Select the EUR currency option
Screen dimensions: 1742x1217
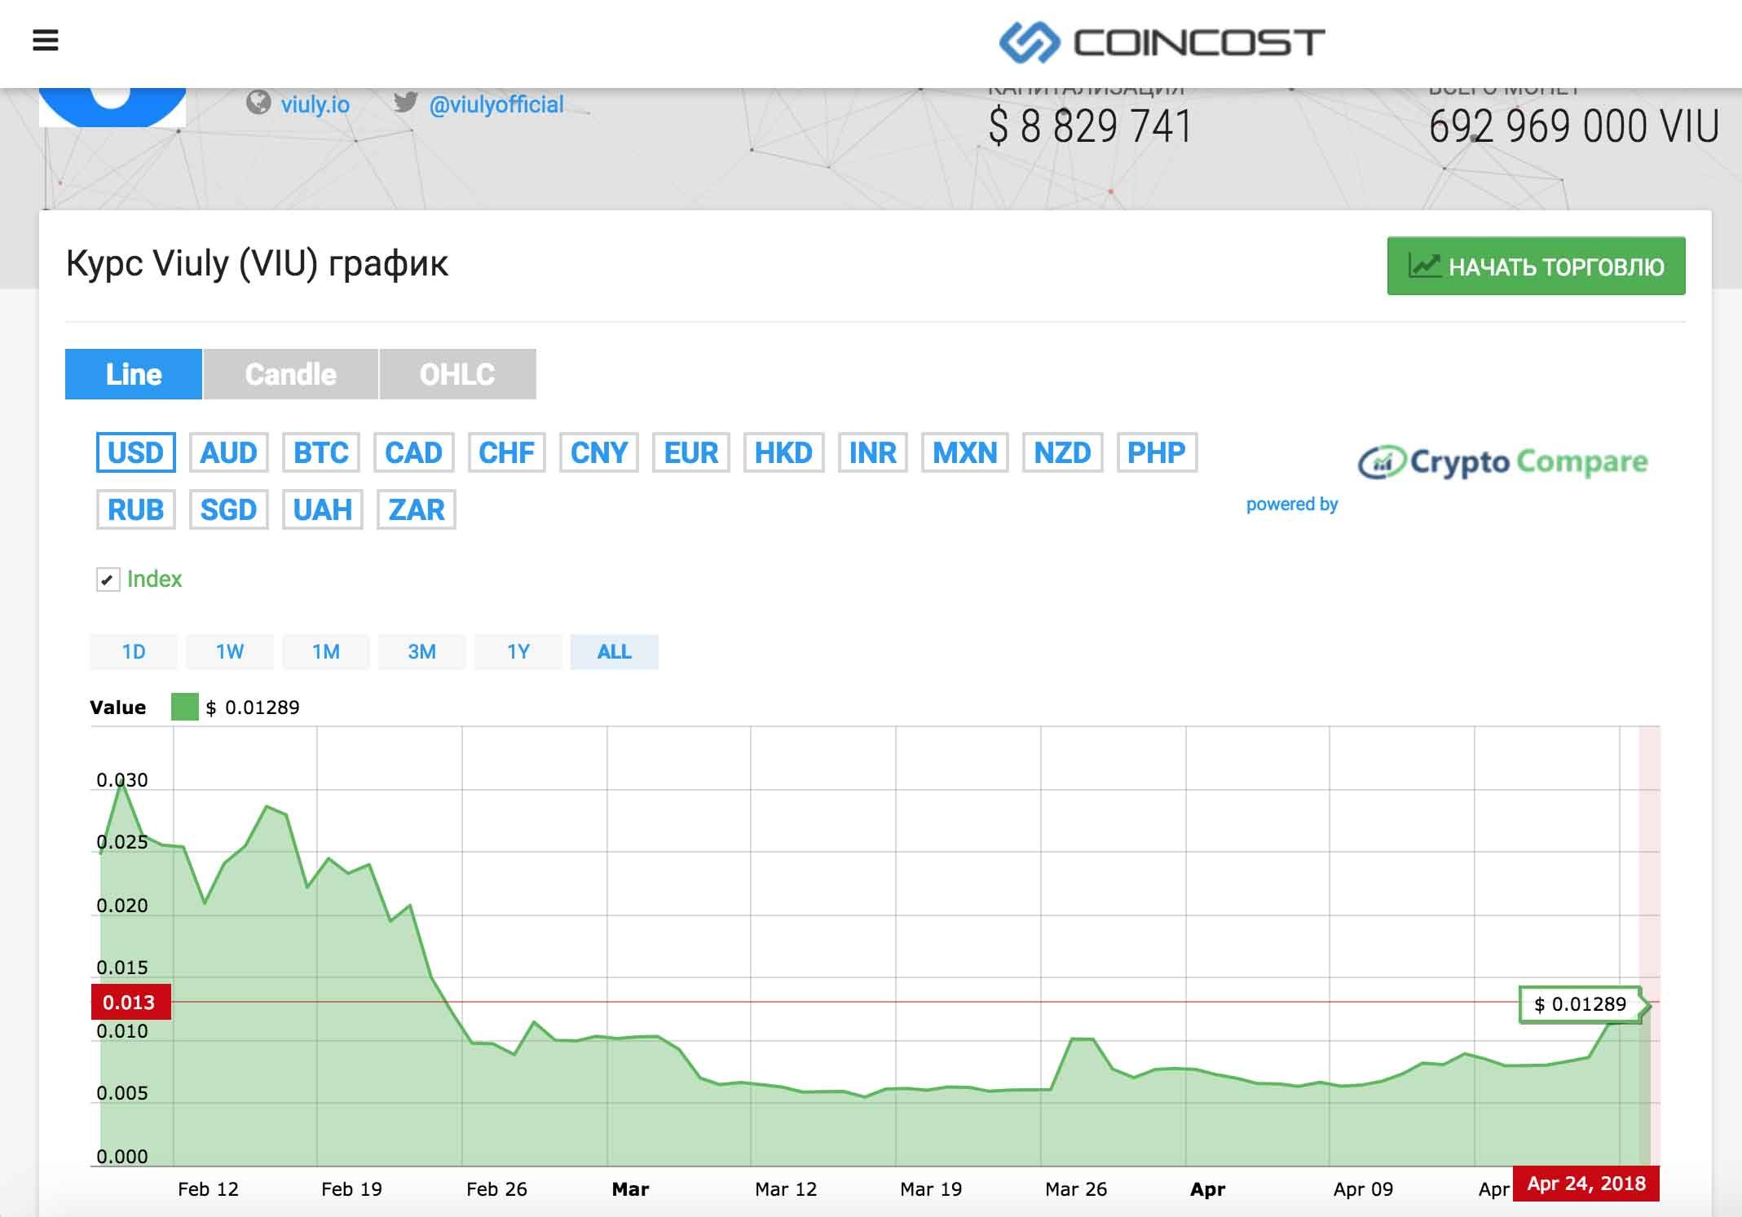690,452
